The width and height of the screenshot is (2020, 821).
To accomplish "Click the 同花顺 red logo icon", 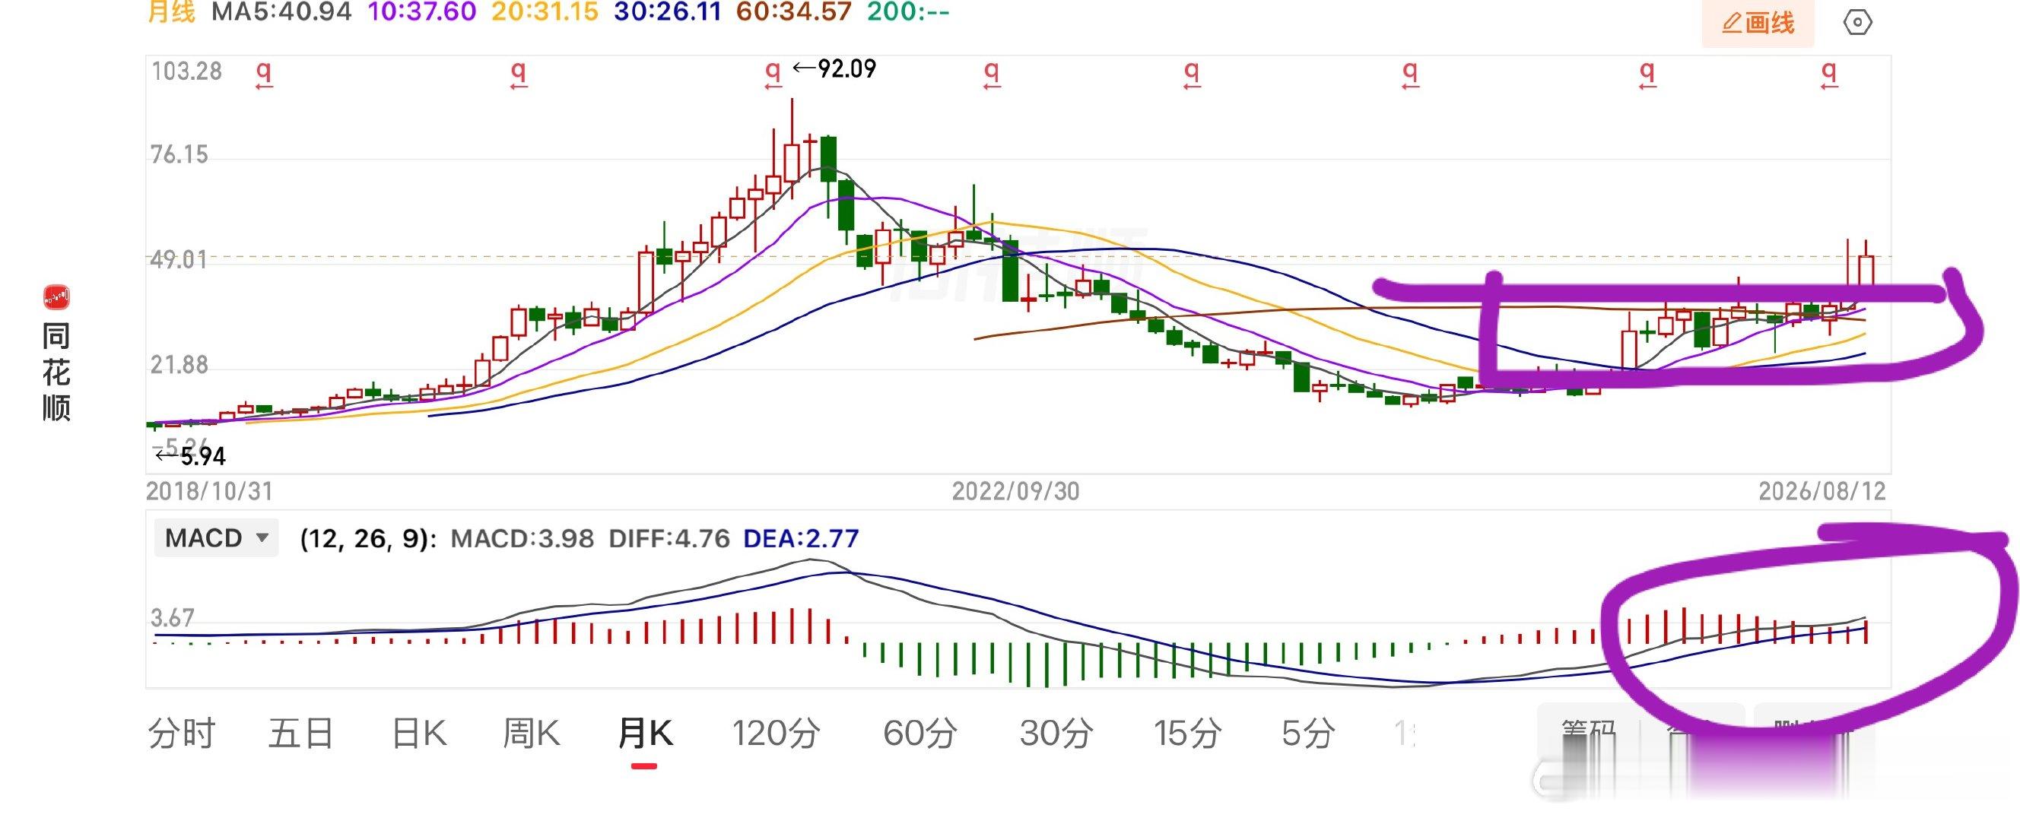I will click(56, 297).
